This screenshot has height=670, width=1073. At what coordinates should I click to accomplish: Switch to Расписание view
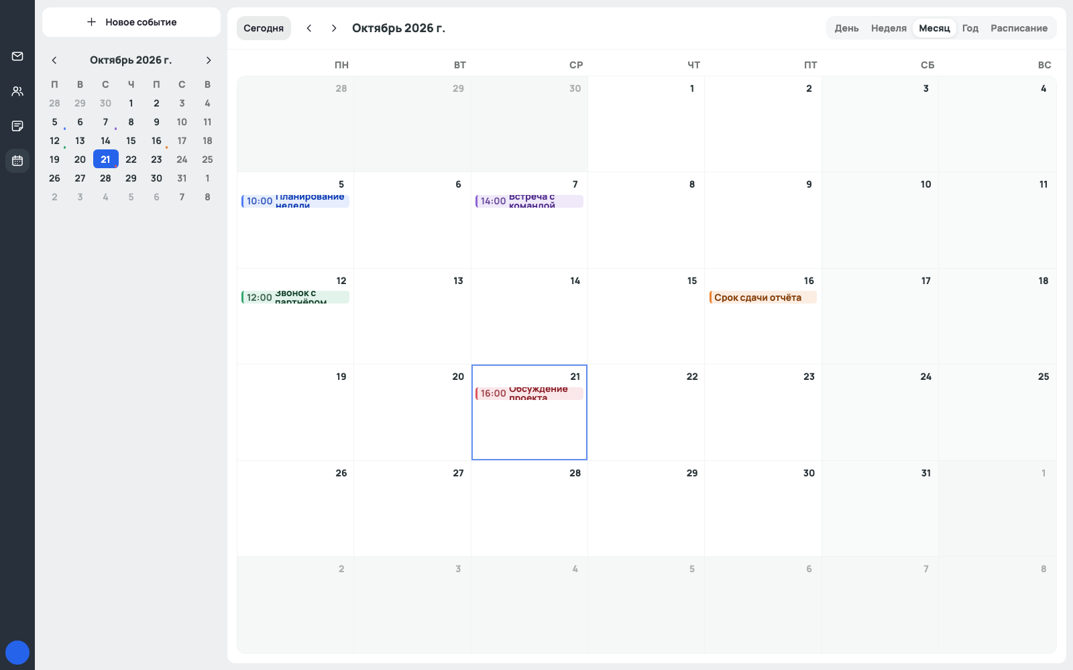tap(1019, 28)
